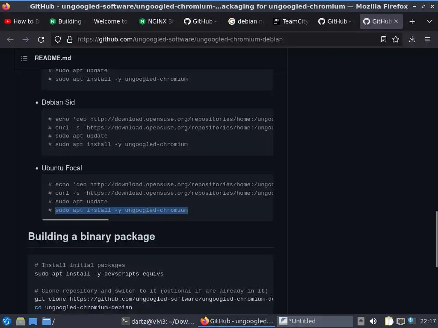Click the '# Install initial packages' comment

[80, 265]
